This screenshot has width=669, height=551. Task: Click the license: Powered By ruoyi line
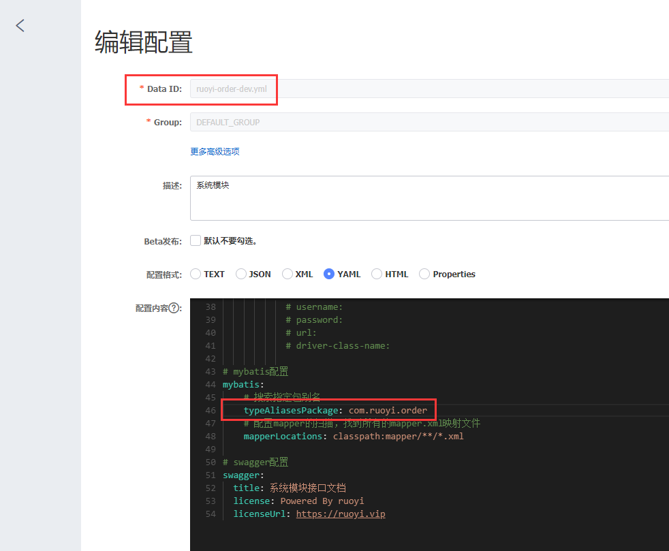pos(298,501)
